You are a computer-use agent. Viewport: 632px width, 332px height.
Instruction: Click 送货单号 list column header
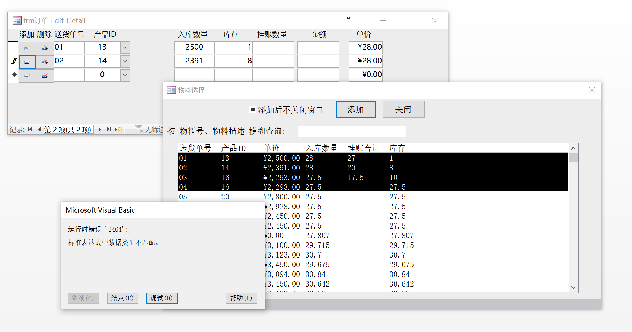[199, 148]
